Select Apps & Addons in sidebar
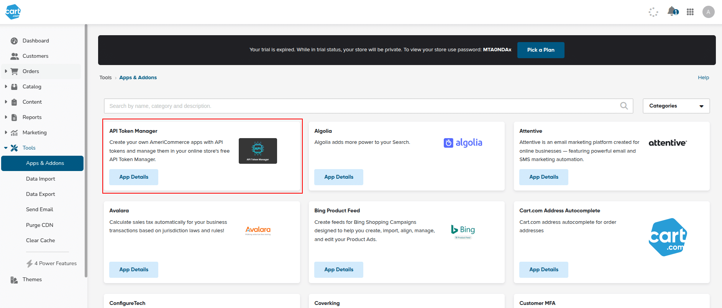 (x=42, y=163)
